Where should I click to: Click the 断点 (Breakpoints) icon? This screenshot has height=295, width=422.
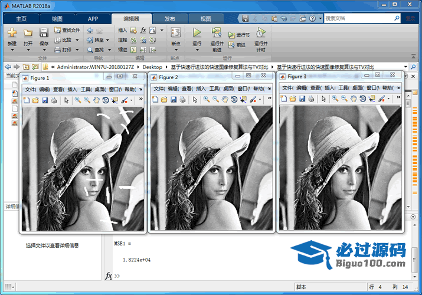click(176, 32)
